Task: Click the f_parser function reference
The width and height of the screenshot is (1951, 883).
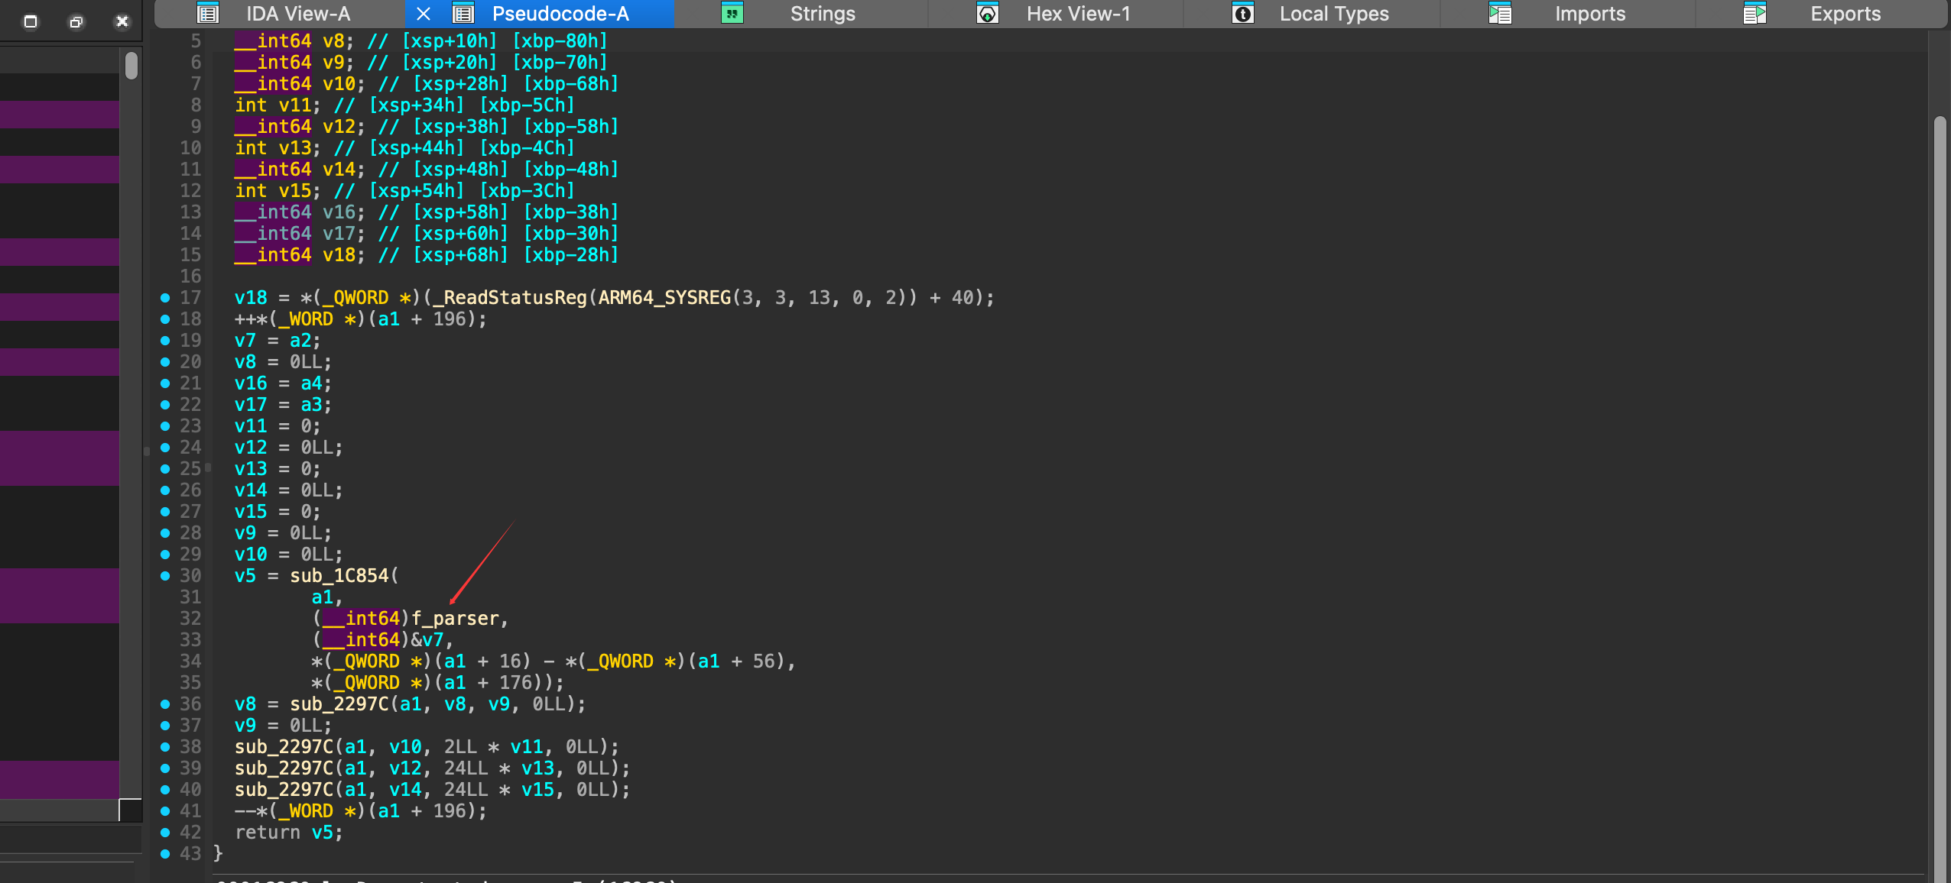Action: [x=455, y=619]
